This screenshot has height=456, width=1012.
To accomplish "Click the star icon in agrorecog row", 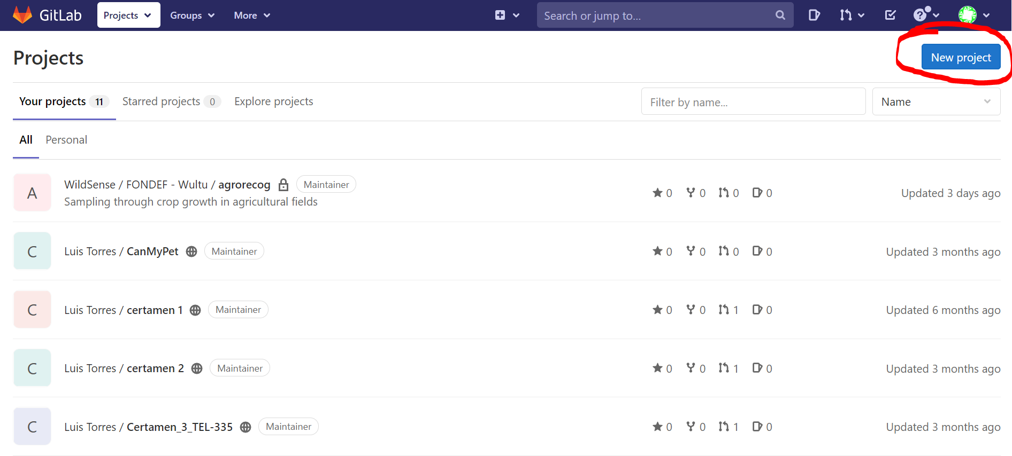I will click(657, 193).
